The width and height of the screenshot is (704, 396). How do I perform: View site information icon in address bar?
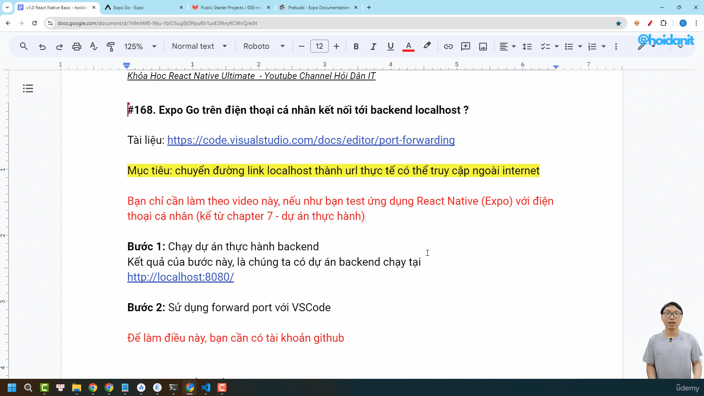[50, 23]
